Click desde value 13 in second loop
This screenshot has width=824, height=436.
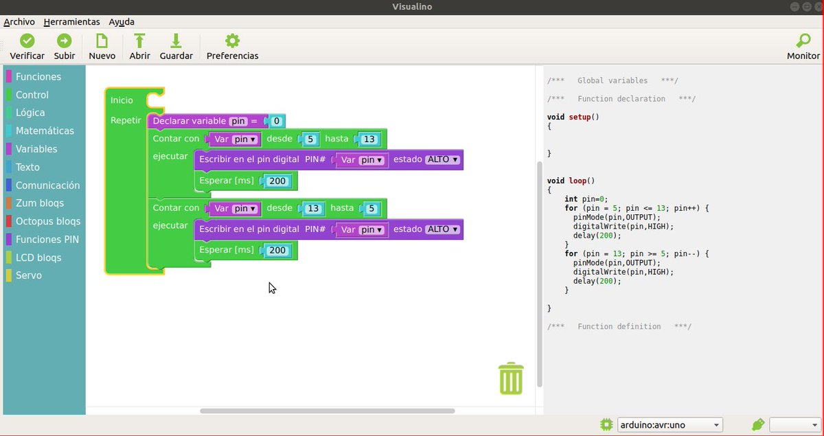[314, 208]
